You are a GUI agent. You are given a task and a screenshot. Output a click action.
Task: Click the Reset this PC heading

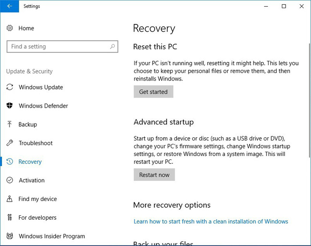pyautogui.click(x=155, y=47)
